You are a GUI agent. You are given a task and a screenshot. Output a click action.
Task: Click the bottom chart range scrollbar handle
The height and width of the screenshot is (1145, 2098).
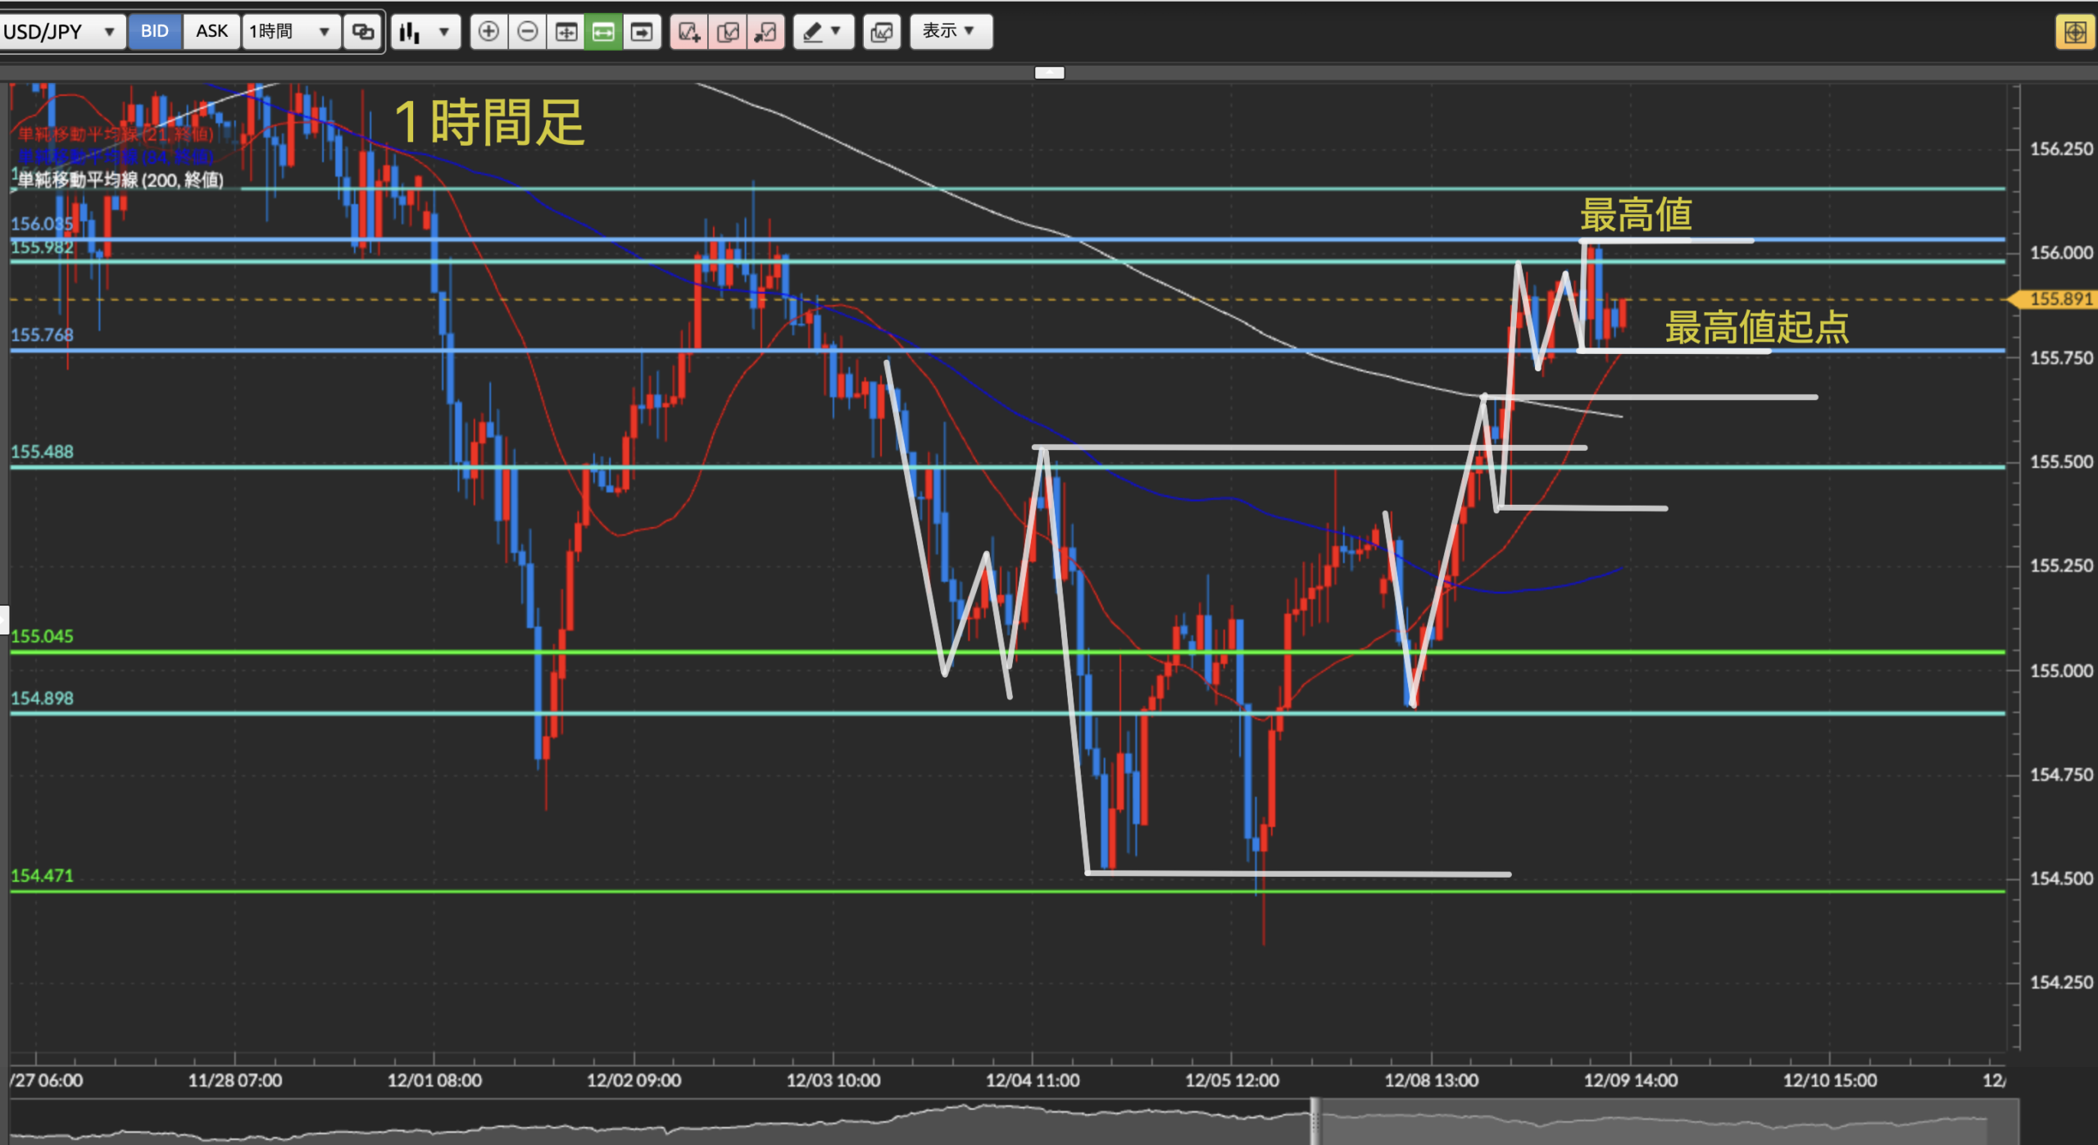(1315, 1120)
